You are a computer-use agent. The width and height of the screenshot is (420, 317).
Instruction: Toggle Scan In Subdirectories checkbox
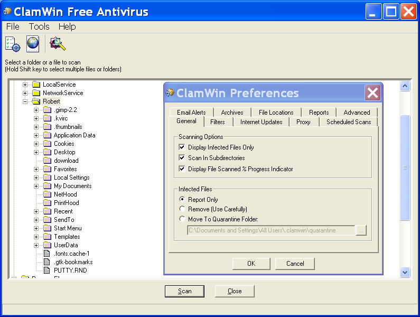[x=182, y=157]
